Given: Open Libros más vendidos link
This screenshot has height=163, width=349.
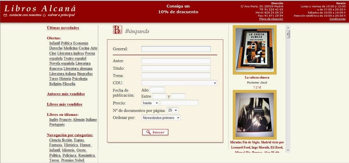Looking at the screenshot, I should pos(65,104).
